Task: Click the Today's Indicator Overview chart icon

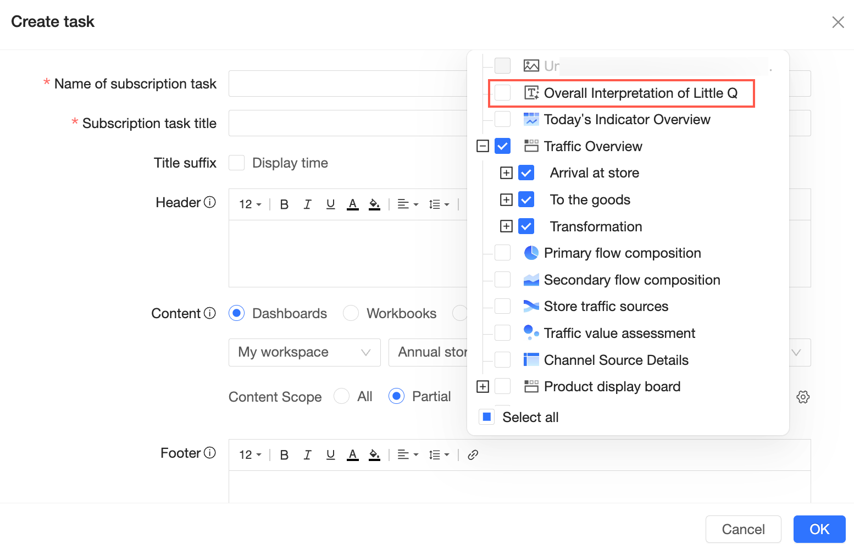Action: click(531, 119)
